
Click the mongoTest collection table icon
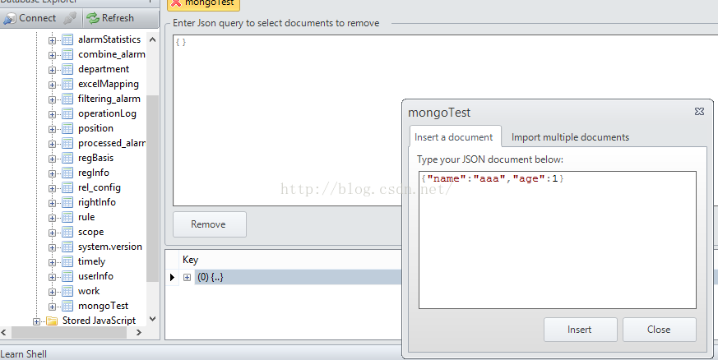[x=67, y=306]
